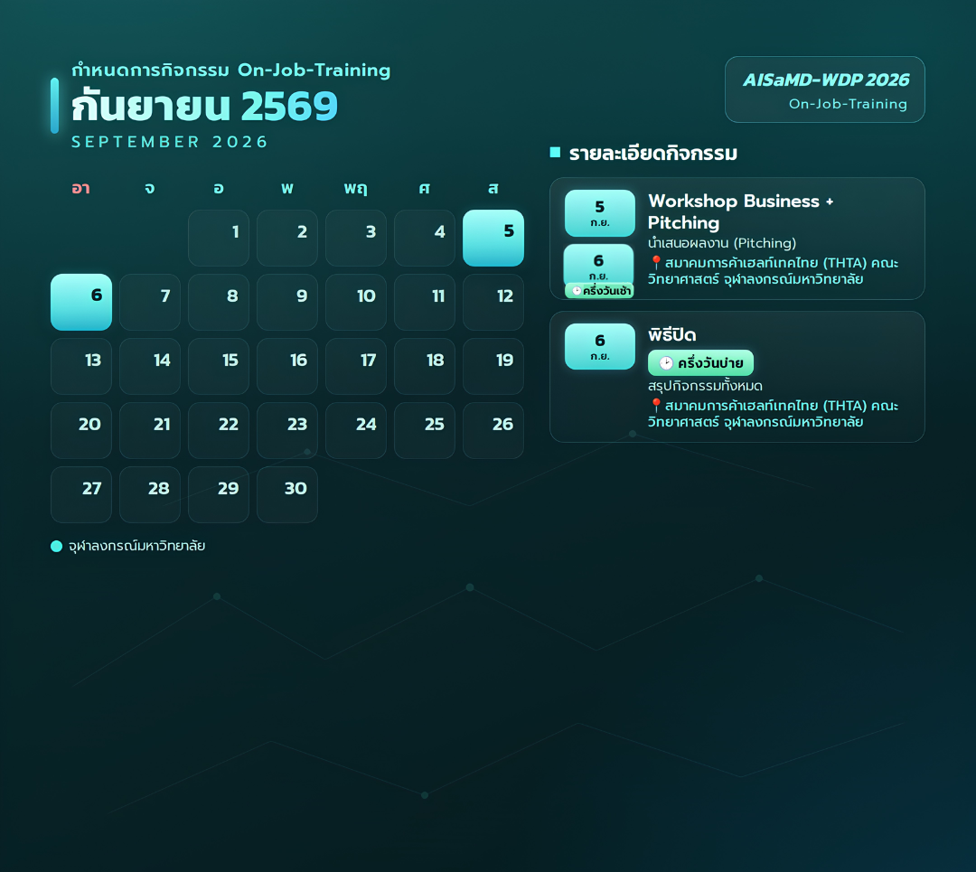Select calendar day 15
The height and width of the screenshot is (872, 976).
[219, 366]
